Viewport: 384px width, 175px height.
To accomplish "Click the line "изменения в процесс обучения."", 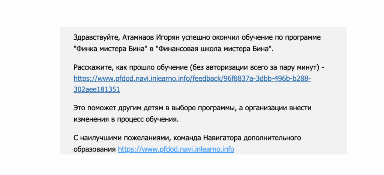I will click(x=126, y=120).
